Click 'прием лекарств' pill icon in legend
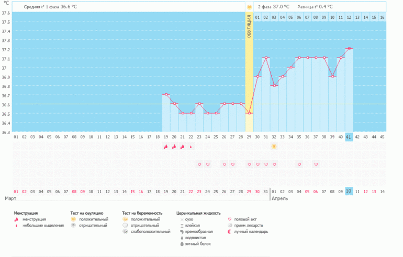This screenshot has width=403, height=257. click(x=229, y=226)
